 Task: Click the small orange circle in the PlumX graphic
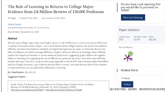pos(125,55)
